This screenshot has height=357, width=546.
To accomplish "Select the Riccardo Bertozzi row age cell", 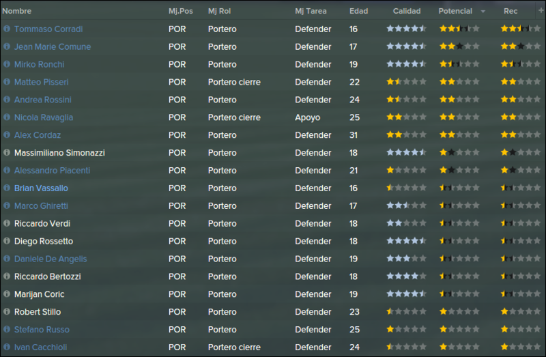I will [x=354, y=276].
